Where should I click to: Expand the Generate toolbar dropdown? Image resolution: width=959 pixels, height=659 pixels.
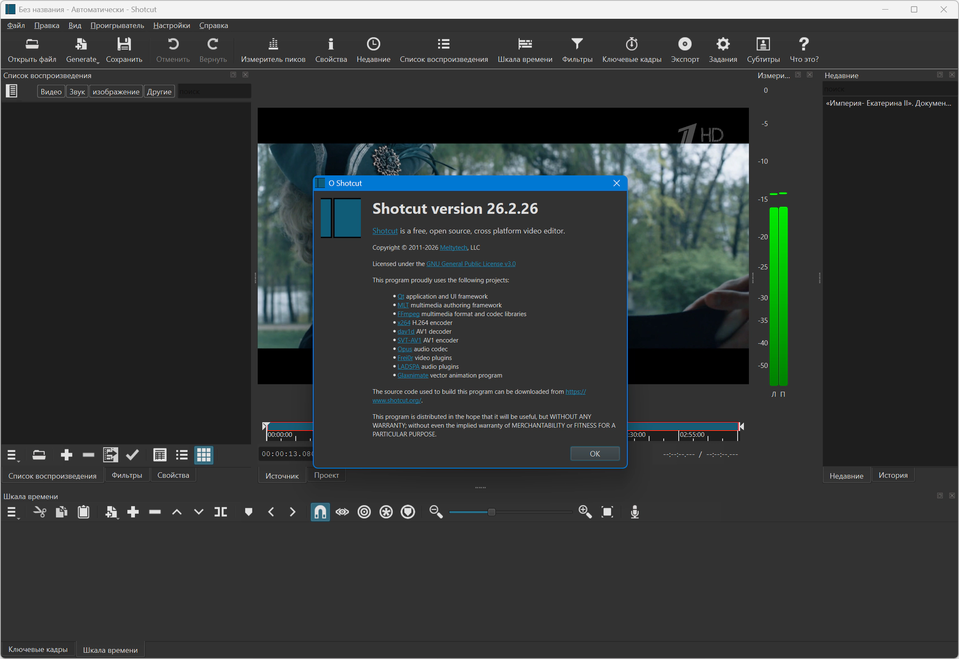pyautogui.click(x=82, y=50)
